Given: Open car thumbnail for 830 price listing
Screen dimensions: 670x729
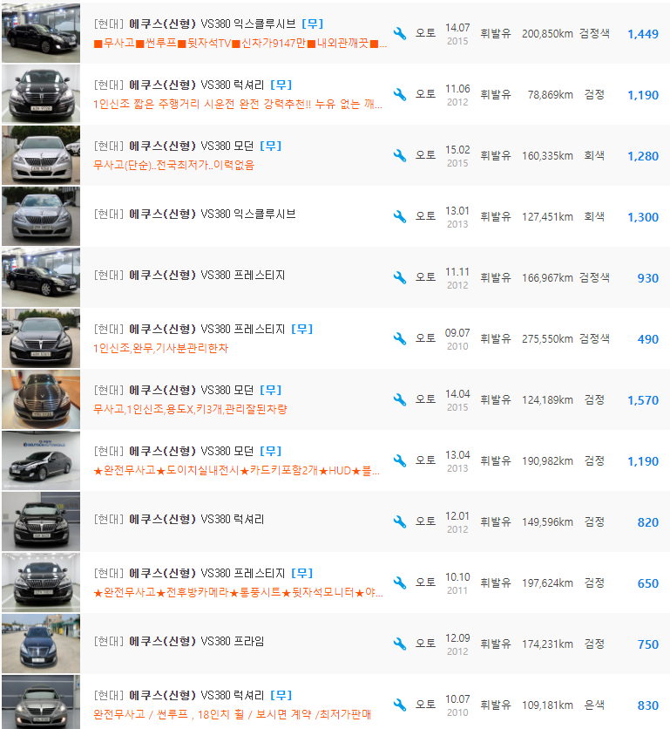Looking at the screenshot, I should pyautogui.click(x=41, y=702).
